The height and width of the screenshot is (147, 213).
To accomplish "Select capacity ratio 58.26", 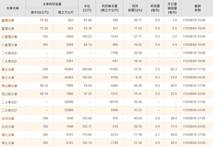I will coord(138,86).
